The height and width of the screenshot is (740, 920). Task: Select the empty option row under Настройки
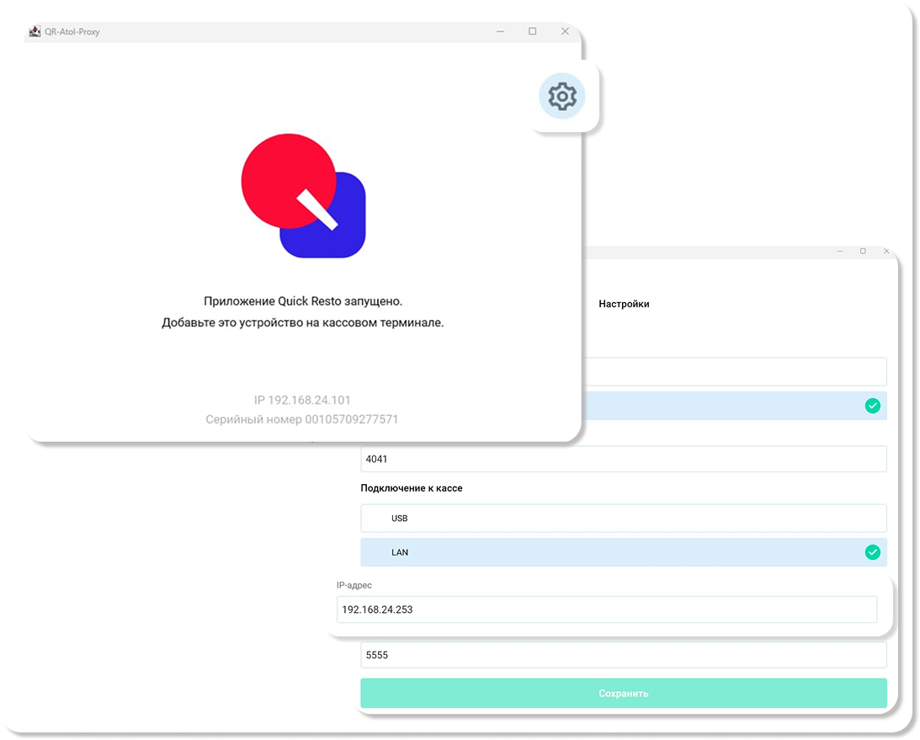[735, 371]
